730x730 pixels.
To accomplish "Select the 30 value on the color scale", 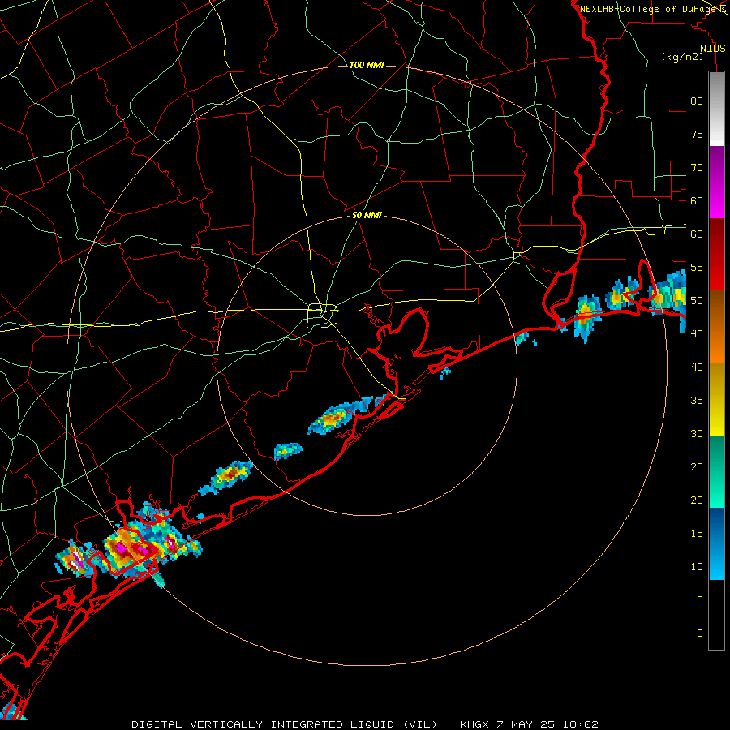I will pos(697,433).
